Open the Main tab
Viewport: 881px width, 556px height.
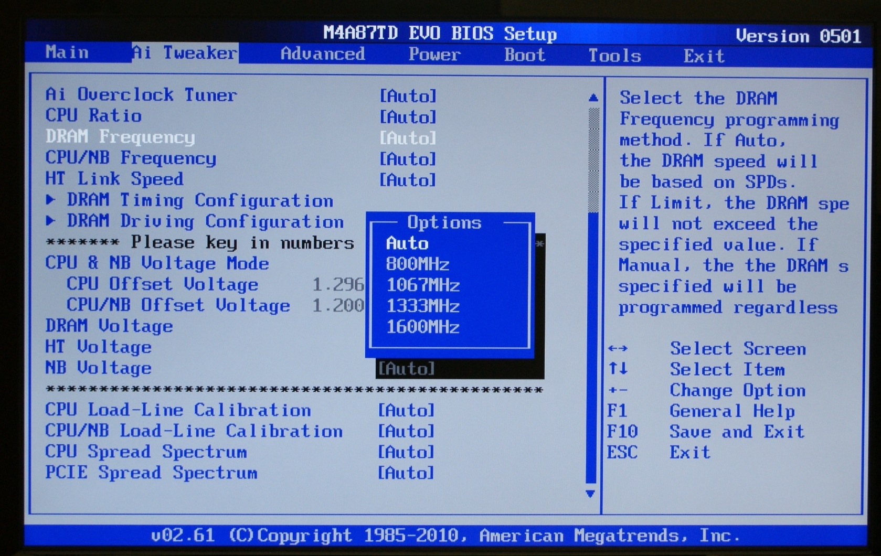(x=67, y=52)
